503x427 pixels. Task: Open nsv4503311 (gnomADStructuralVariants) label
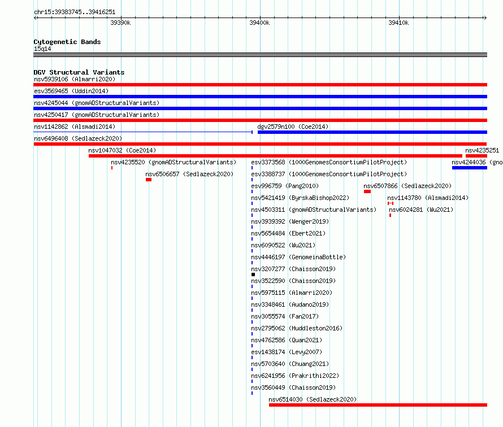[x=314, y=210]
